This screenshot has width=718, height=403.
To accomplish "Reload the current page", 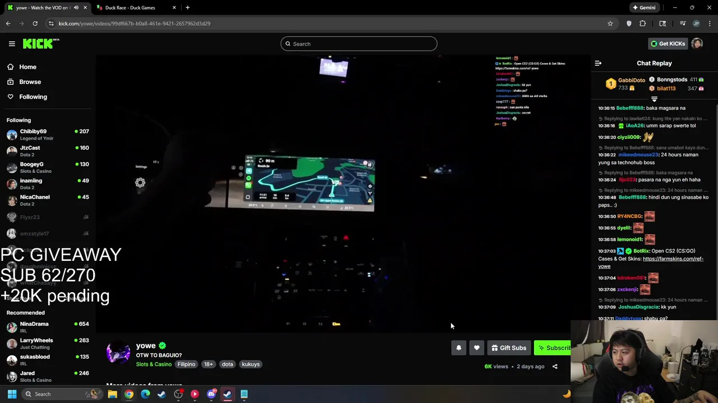I will pyautogui.click(x=35, y=23).
